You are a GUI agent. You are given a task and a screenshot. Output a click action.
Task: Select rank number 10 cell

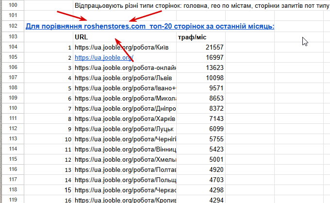(x=49, y=139)
